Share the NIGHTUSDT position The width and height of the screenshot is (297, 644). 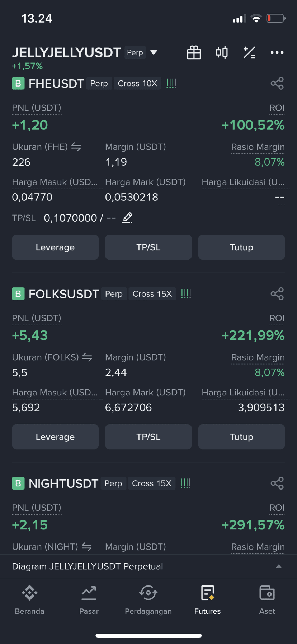[277, 483]
